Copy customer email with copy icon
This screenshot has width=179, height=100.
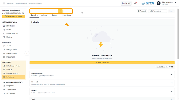click(x=24, y=13)
